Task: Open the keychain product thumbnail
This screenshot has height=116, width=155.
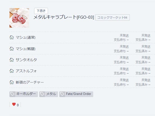Action: [x=19, y=18]
